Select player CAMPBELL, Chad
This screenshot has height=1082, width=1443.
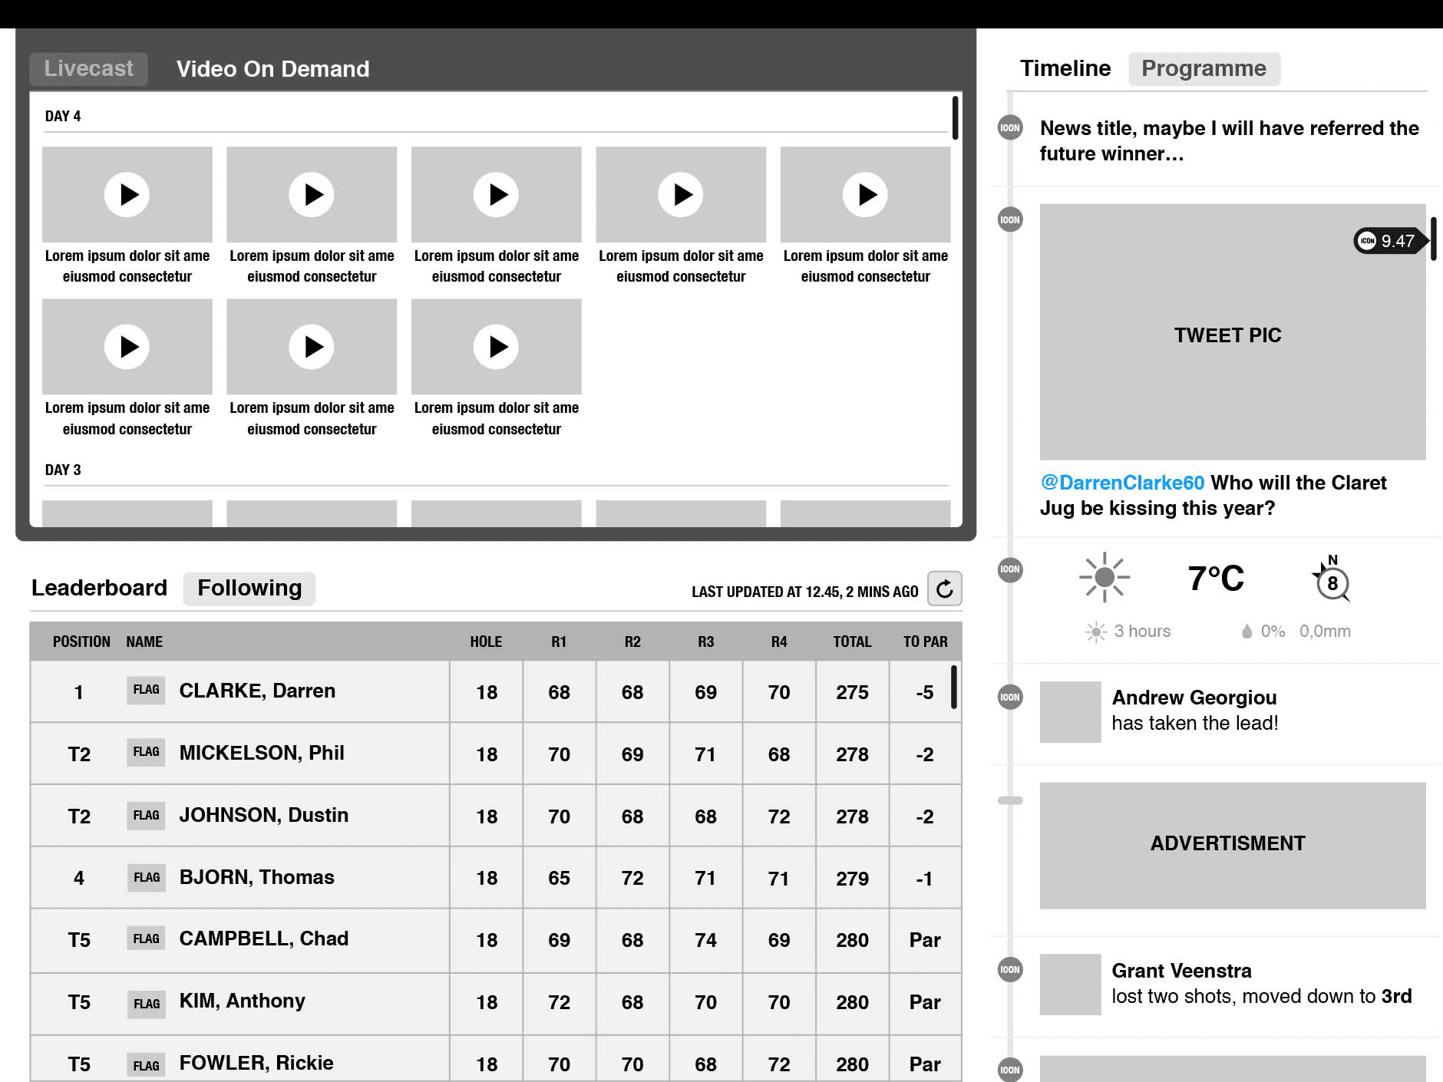[264, 939]
